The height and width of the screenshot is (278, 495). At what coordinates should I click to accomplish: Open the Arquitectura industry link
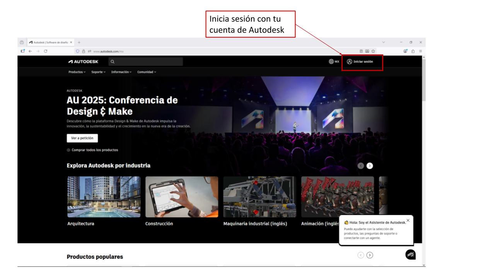81,224
